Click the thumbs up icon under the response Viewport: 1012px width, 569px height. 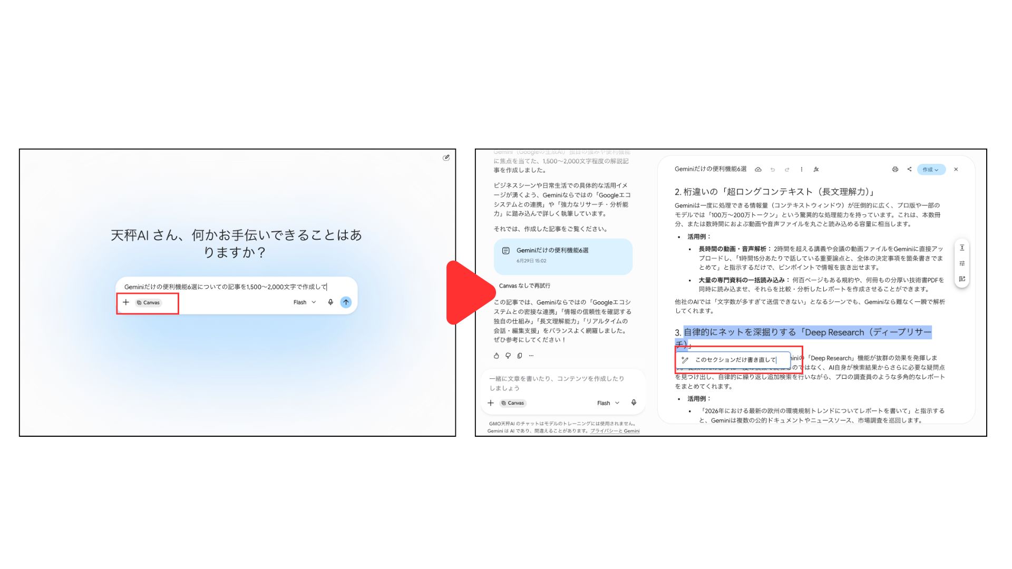coord(497,356)
